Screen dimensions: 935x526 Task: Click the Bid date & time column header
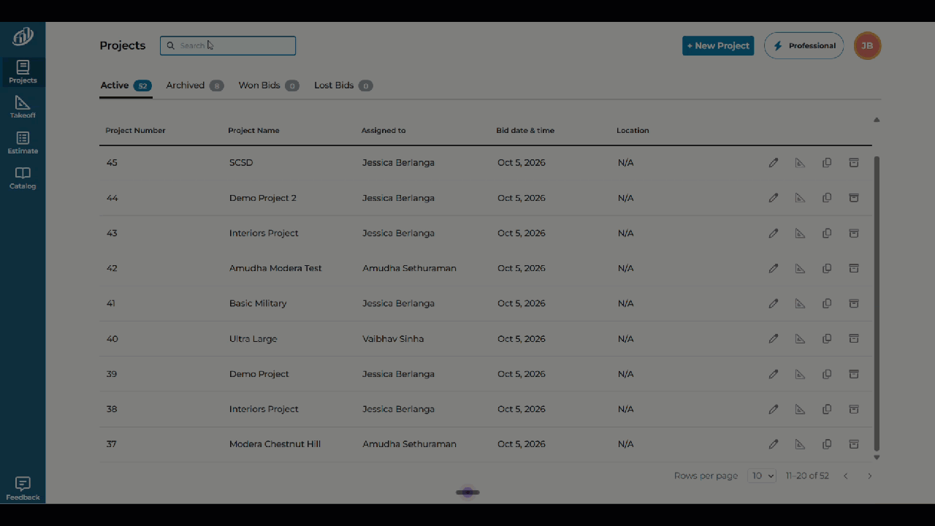(x=525, y=131)
